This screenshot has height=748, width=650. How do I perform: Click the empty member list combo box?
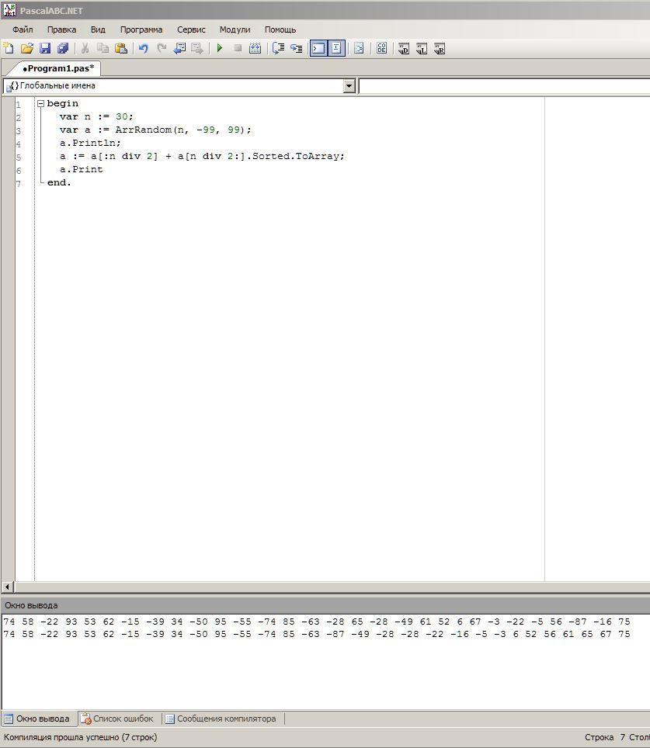[504, 86]
